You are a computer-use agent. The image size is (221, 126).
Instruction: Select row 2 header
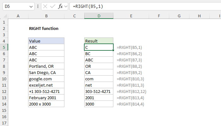[4, 29]
